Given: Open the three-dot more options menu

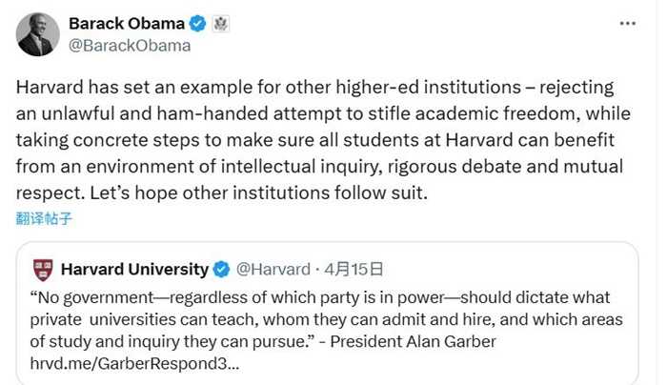Looking at the screenshot, I should click(629, 23).
